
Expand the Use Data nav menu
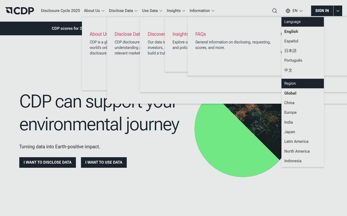click(152, 11)
